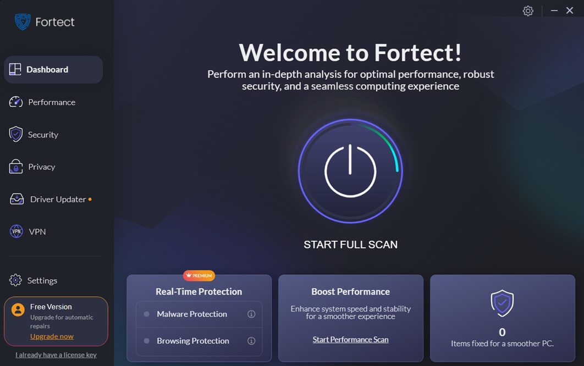Viewport: 584px width, 366px height.
Task: Click the Boost Performance heading
Action: pos(350,291)
